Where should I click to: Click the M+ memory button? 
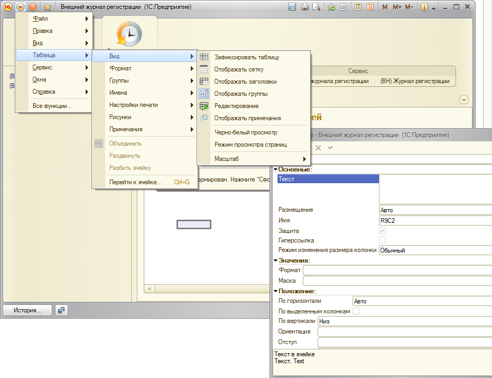tap(397, 7)
